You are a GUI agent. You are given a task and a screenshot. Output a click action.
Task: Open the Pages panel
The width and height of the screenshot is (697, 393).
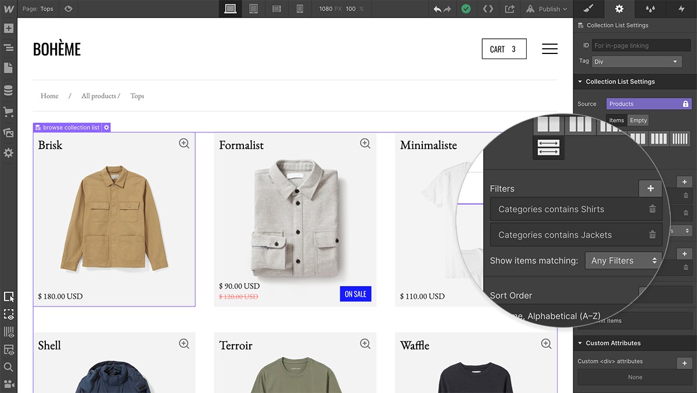click(9, 68)
